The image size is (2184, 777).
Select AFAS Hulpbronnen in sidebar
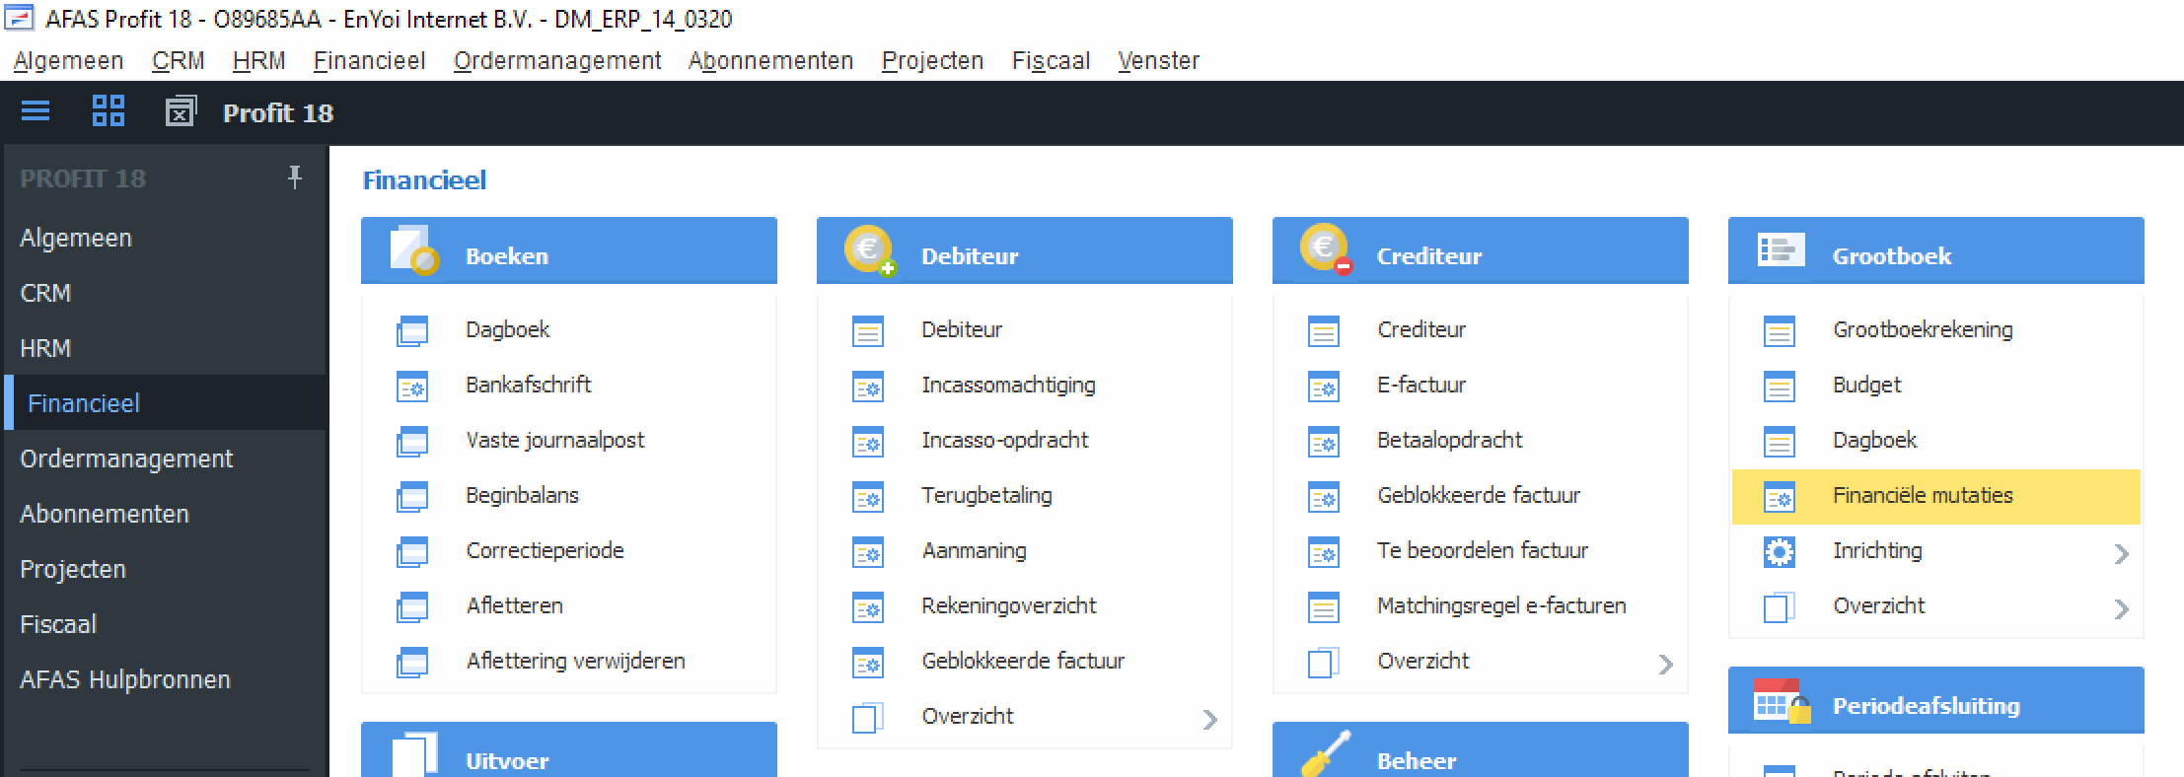coord(124,679)
